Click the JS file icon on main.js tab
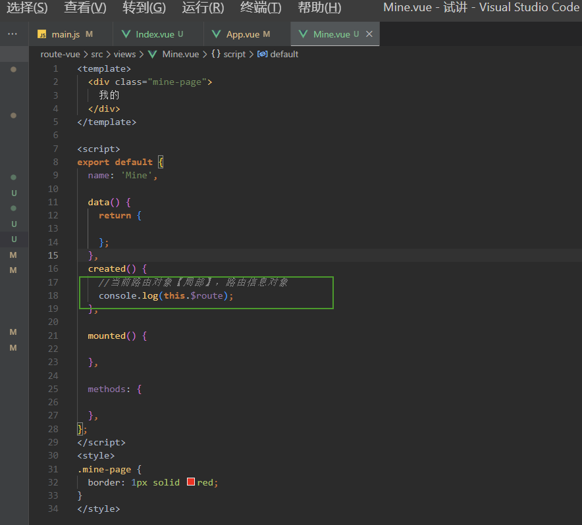582x525 pixels. (42, 34)
